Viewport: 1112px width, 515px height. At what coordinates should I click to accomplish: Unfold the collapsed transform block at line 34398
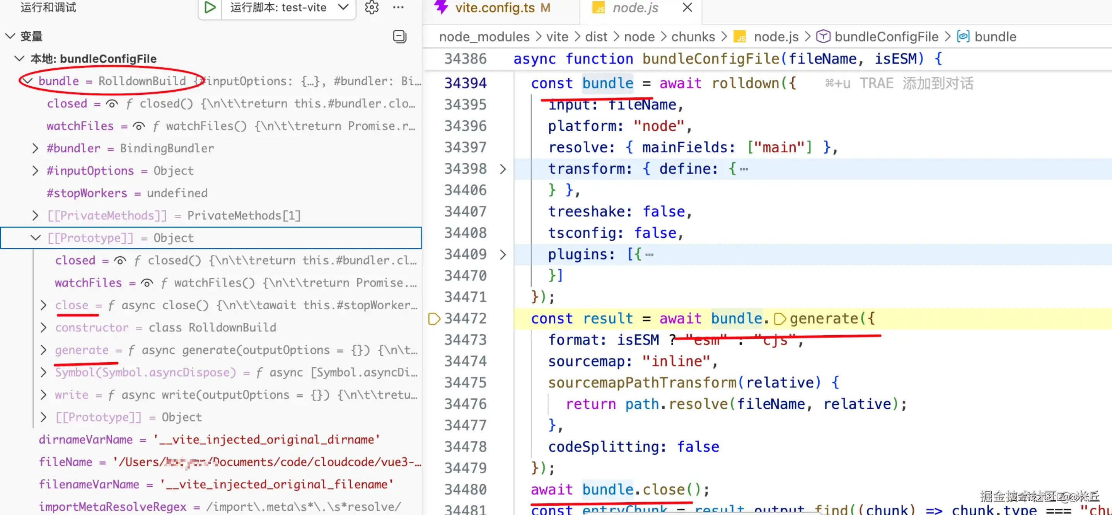pyautogui.click(x=503, y=169)
